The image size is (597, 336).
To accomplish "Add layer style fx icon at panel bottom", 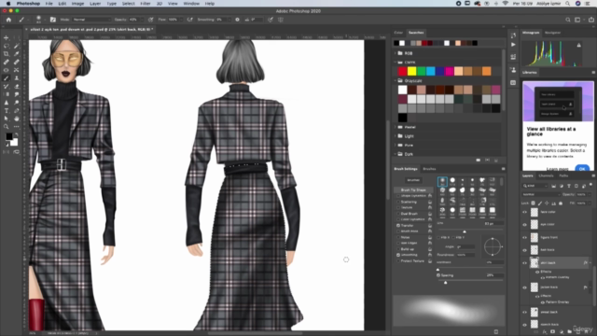I will pos(545,332).
